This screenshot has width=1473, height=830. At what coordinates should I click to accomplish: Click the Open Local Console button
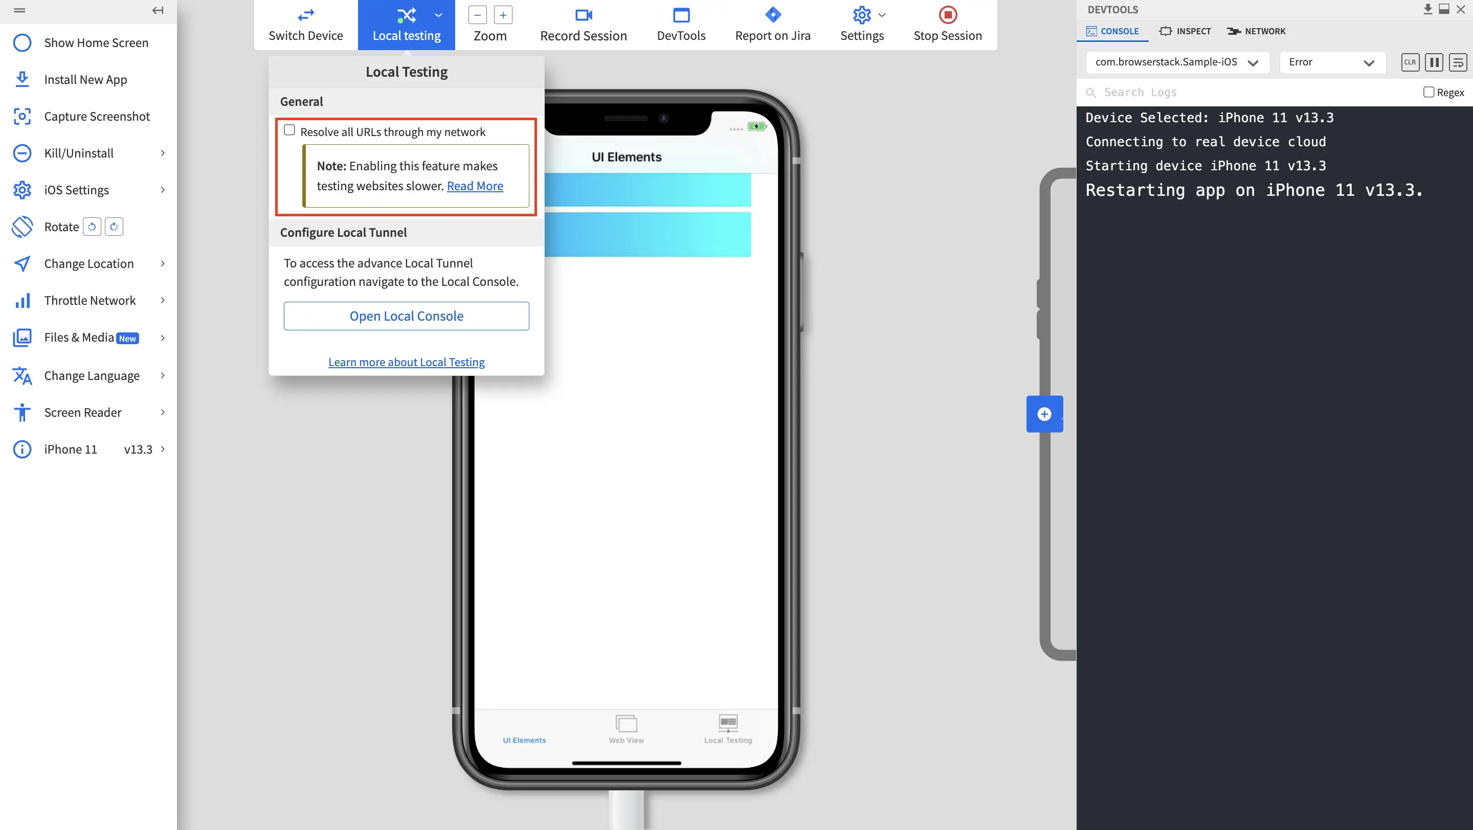(x=406, y=316)
